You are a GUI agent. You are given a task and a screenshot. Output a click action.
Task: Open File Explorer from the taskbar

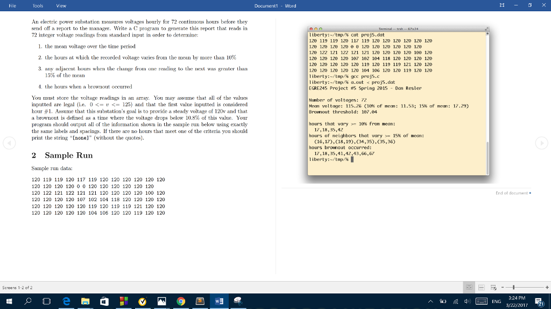[85, 301]
